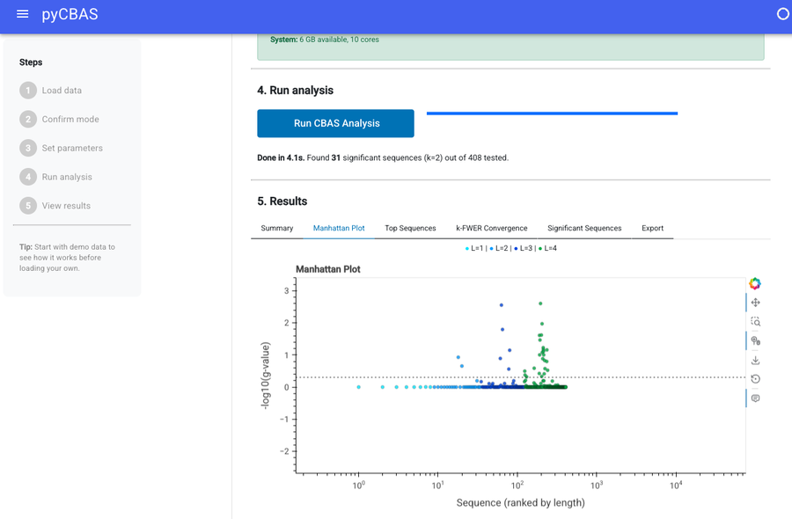
Task: Click the Run analysis step label
Action: click(x=67, y=177)
